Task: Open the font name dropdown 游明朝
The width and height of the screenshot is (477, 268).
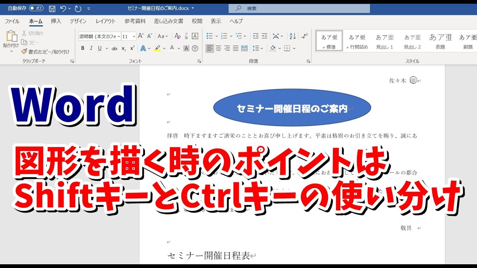Action: [x=119, y=36]
